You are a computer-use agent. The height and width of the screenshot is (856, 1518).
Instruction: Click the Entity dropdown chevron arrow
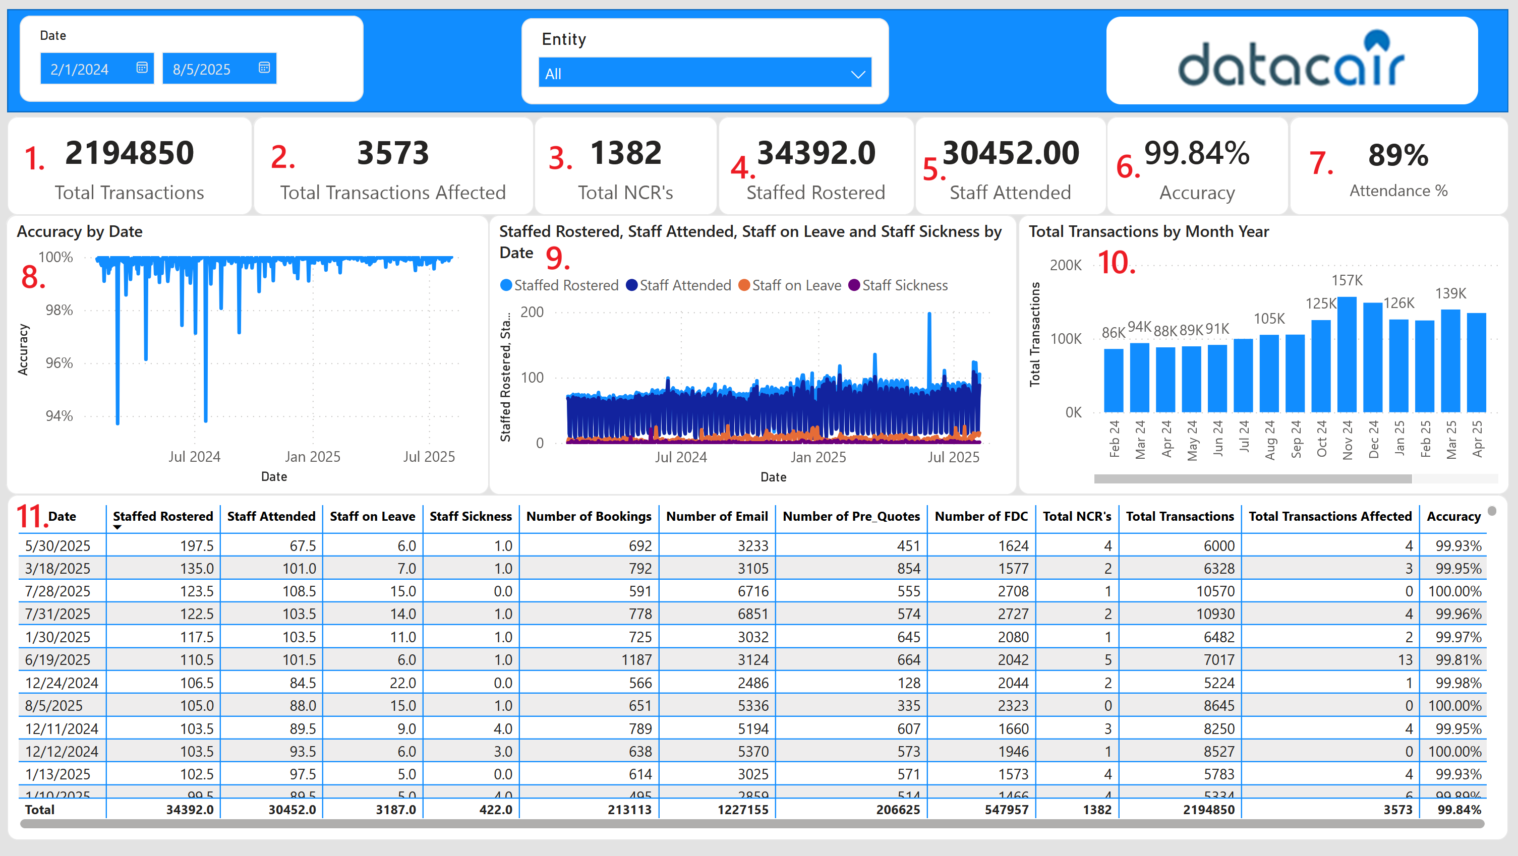coord(857,74)
